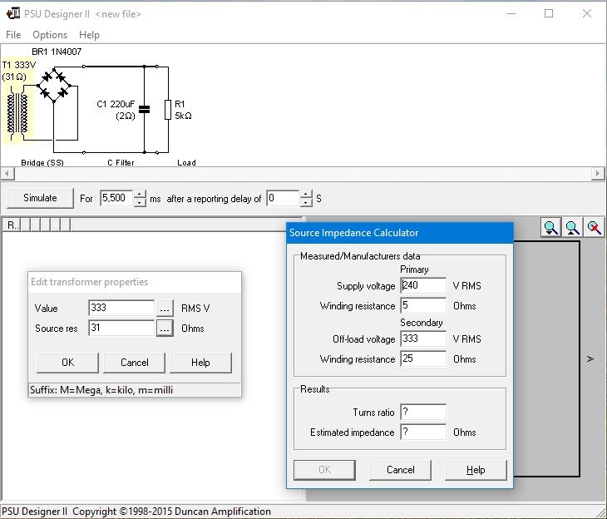
Task: Maximize the PSU Designer II window
Action: click(549, 13)
